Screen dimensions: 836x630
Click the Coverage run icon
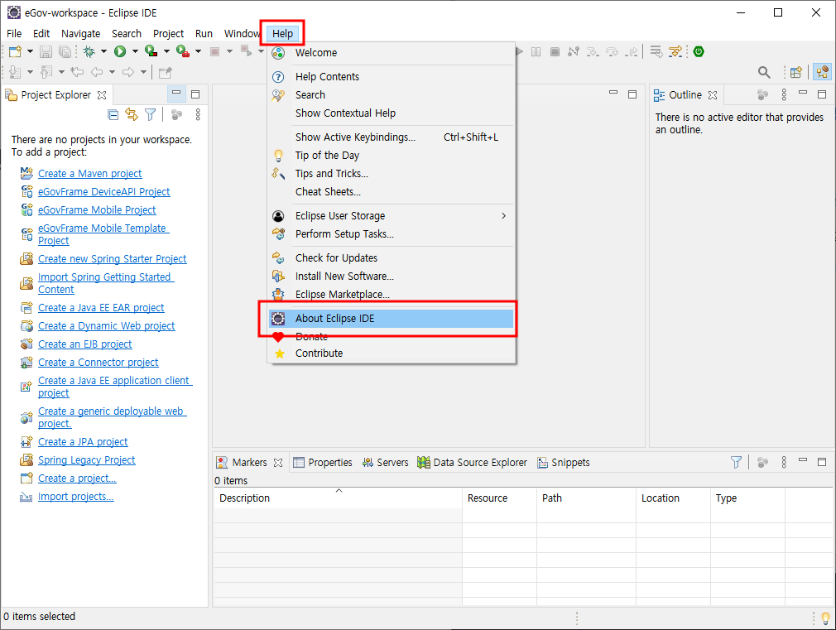point(151,52)
